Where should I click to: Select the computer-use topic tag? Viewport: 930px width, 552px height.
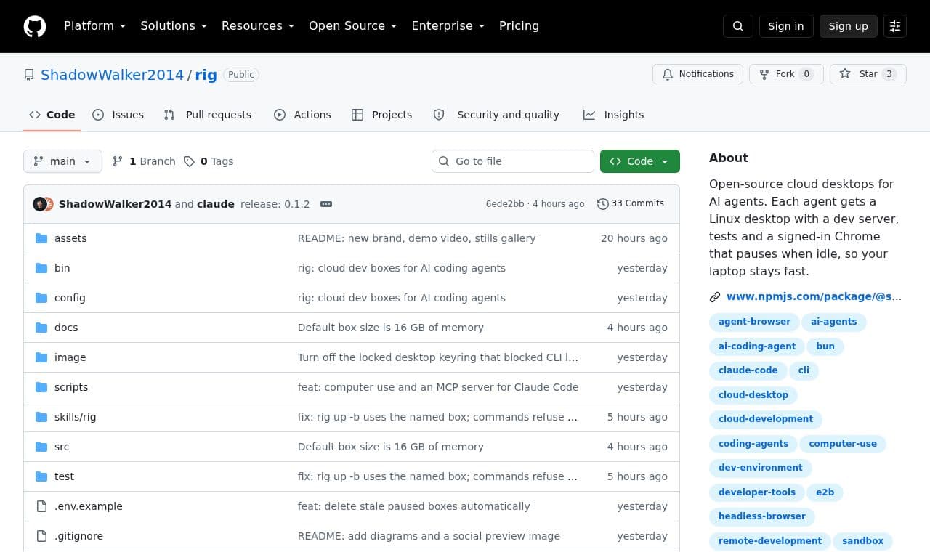point(843,444)
